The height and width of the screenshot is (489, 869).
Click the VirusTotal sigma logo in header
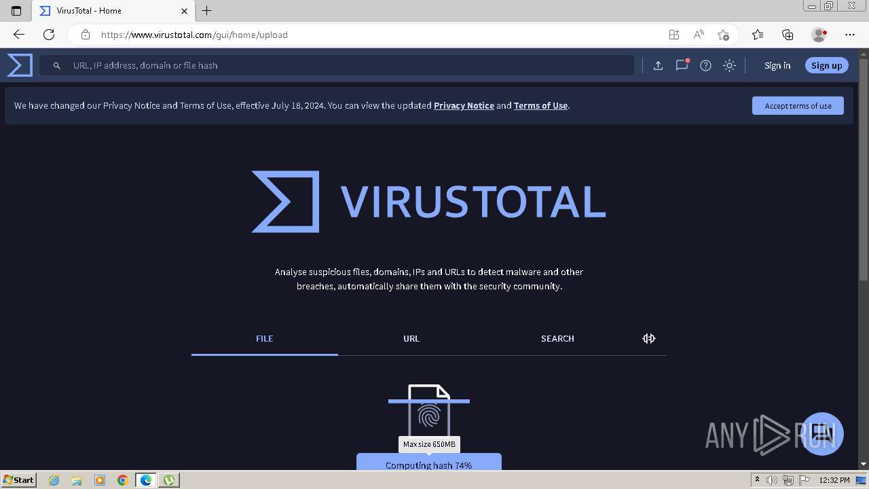(20, 65)
